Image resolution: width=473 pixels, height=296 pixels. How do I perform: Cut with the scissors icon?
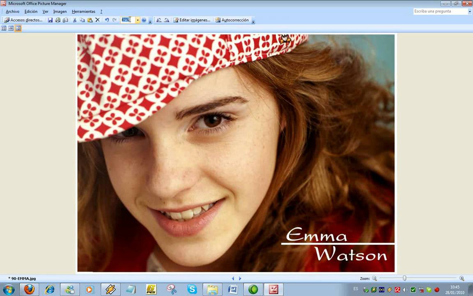pos(74,20)
